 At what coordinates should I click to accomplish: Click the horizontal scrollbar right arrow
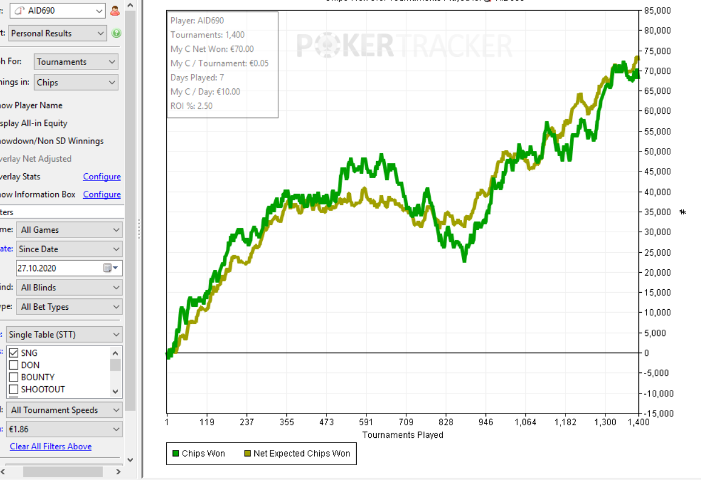click(x=118, y=471)
